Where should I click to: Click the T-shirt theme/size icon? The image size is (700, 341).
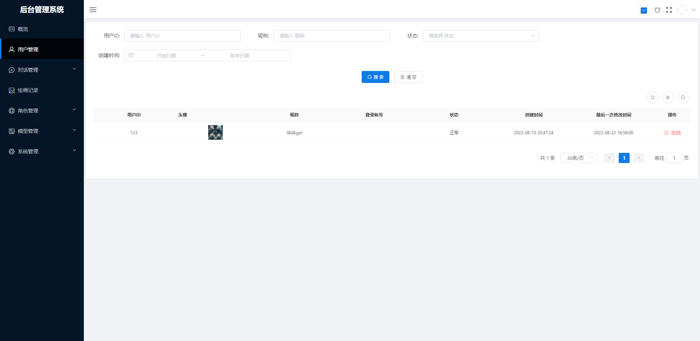tap(657, 10)
